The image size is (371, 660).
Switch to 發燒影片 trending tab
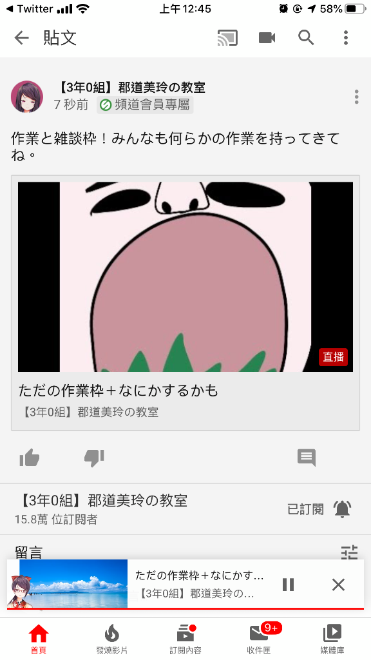(x=112, y=639)
